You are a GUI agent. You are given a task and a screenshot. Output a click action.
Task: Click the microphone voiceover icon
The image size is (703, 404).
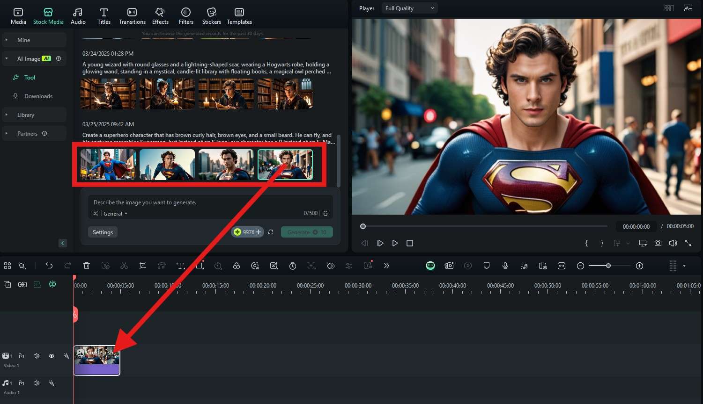(505, 266)
